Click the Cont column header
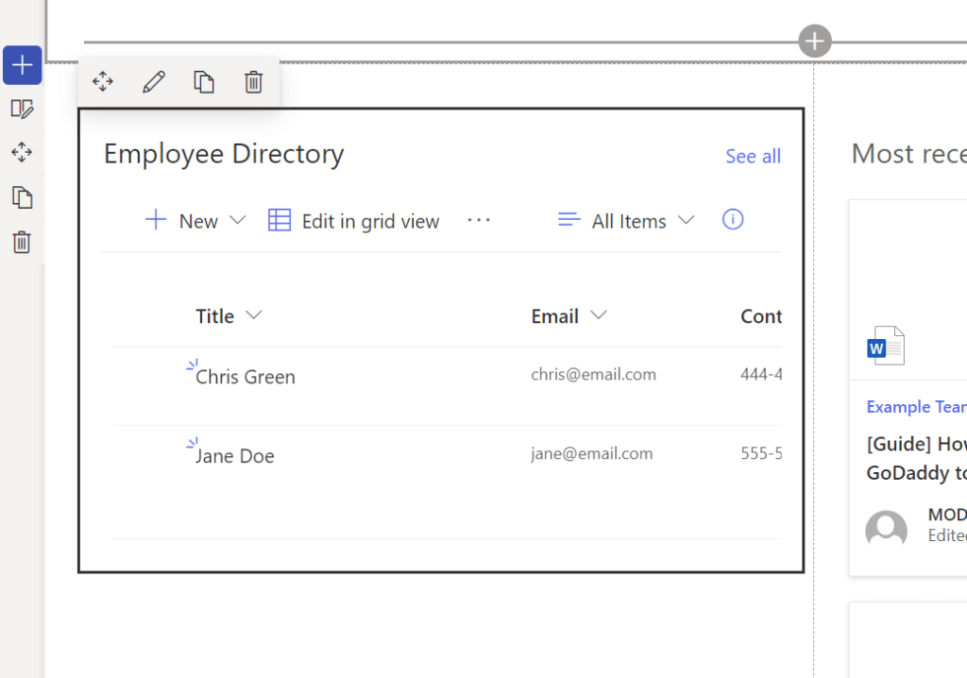The image size is (967, 678). [x=761, y=316]
